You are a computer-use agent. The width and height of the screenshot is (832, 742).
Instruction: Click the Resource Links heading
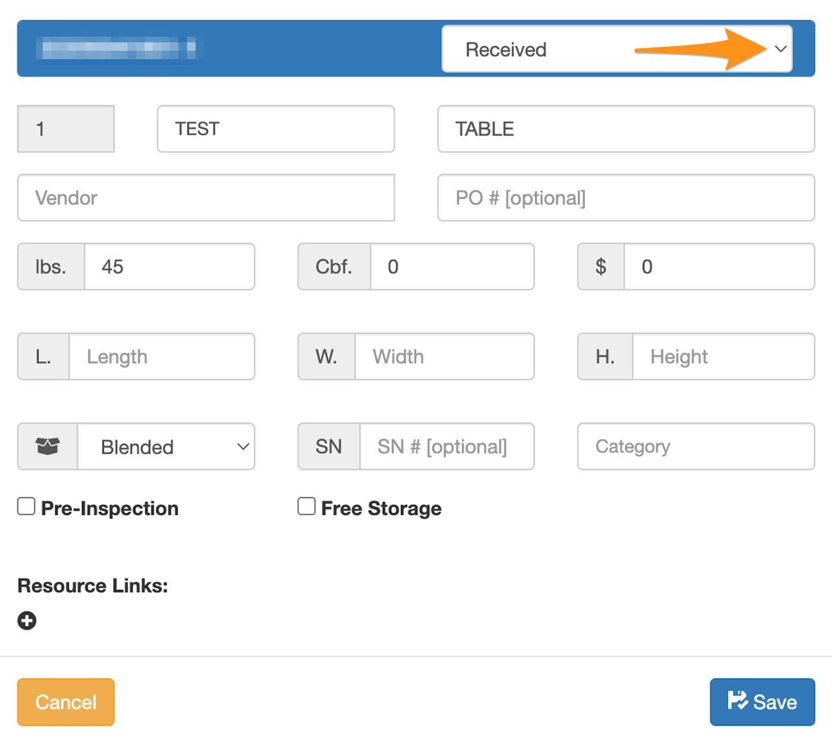92,585
